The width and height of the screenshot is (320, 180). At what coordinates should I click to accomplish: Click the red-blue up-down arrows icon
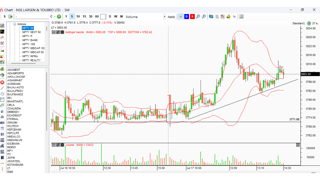coord(234,17)
